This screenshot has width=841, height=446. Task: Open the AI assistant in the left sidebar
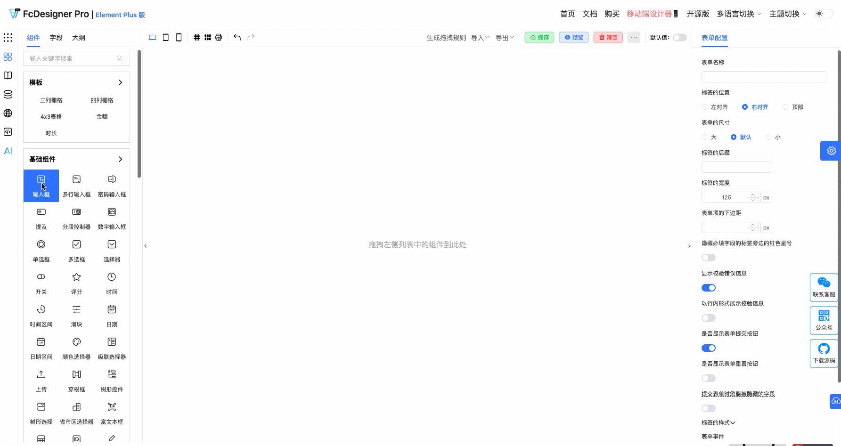click(8, 151)
